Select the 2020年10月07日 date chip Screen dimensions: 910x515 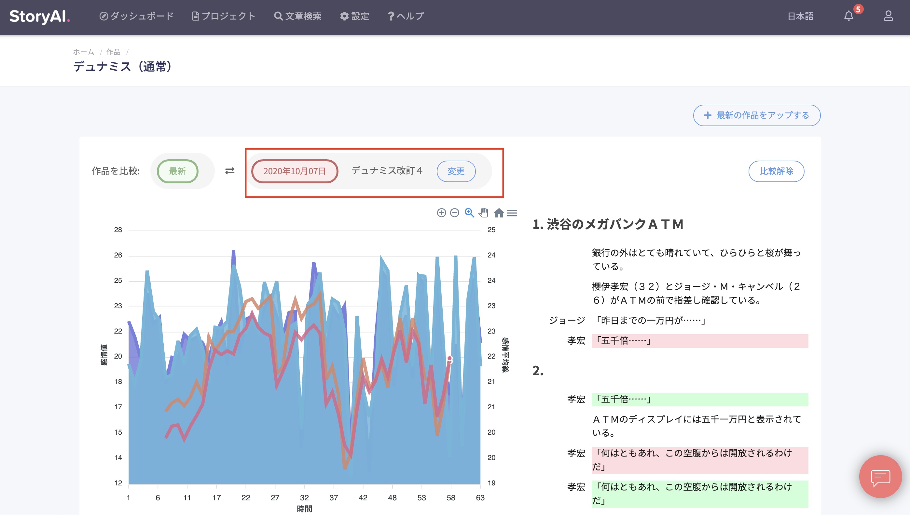pyautogui.click(x=294, y=171)
